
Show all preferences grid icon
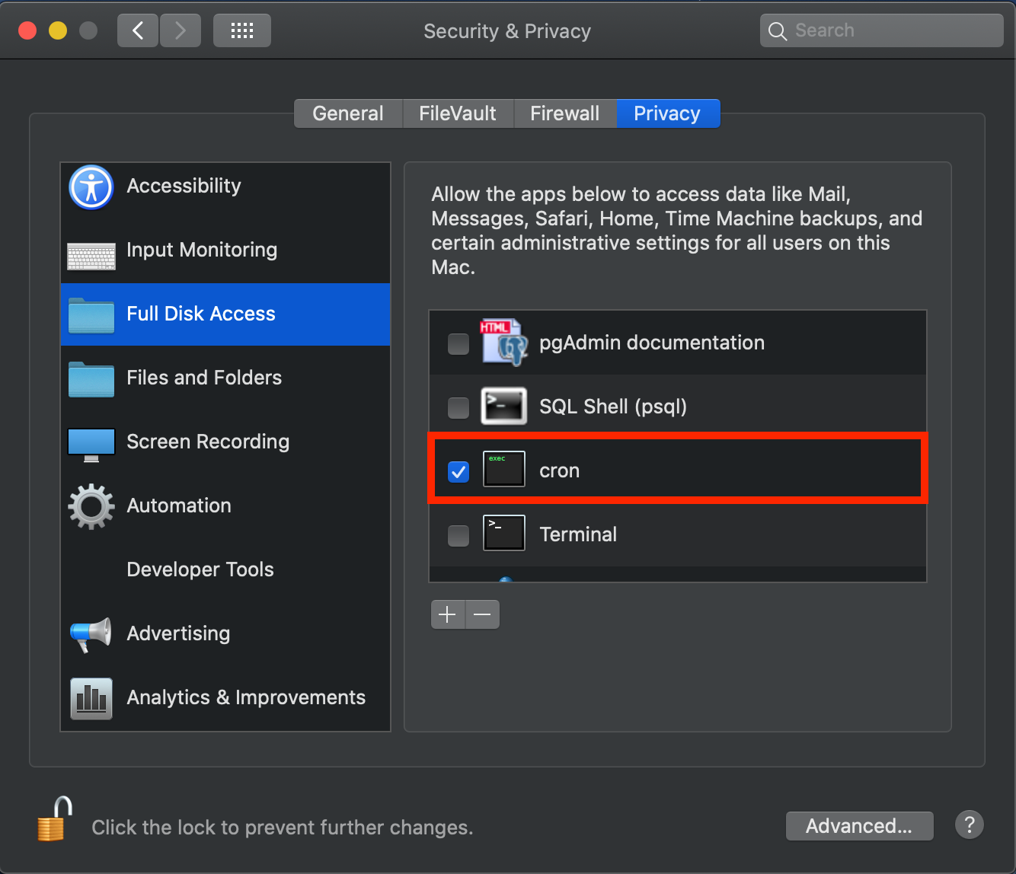click(242, 30)
